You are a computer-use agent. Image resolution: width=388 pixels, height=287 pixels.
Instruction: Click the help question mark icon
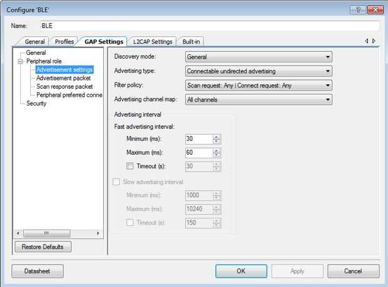click(358, 10)
